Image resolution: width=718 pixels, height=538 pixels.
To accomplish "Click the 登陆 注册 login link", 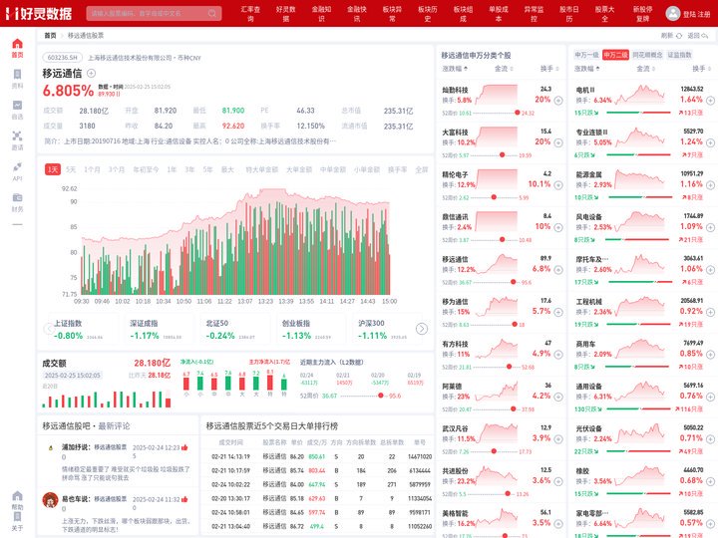I will [x=696, y=14].
